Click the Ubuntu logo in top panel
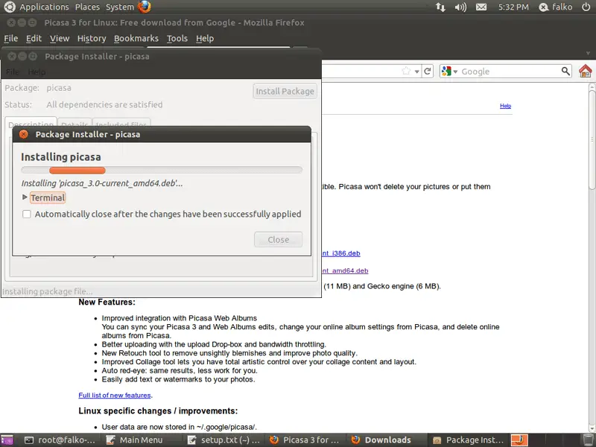 [x=10, y=7]
